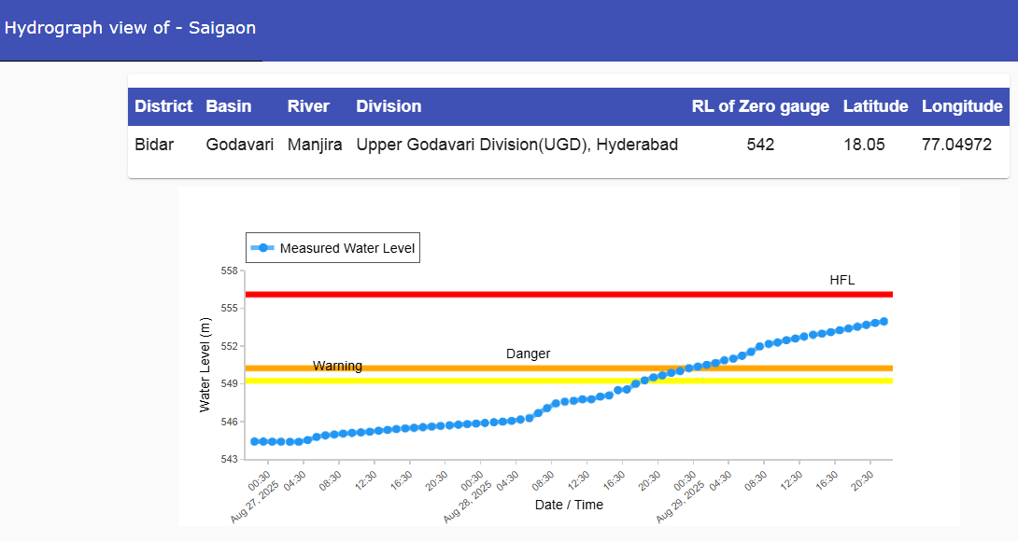Image resolution: width=1018 pixels, height=541 pixels.
Task: Toggle the Measured Water Level legend entry
Action: click(x=332, y=248)
